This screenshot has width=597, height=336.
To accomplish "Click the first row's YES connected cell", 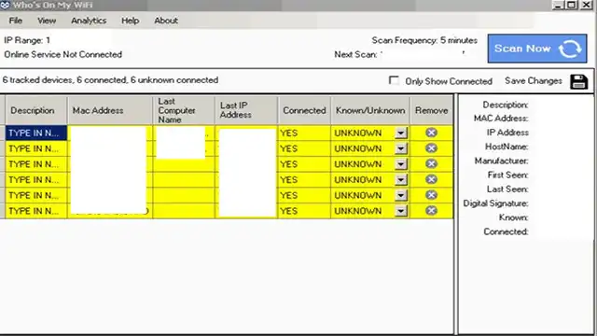I will [304, 133].
